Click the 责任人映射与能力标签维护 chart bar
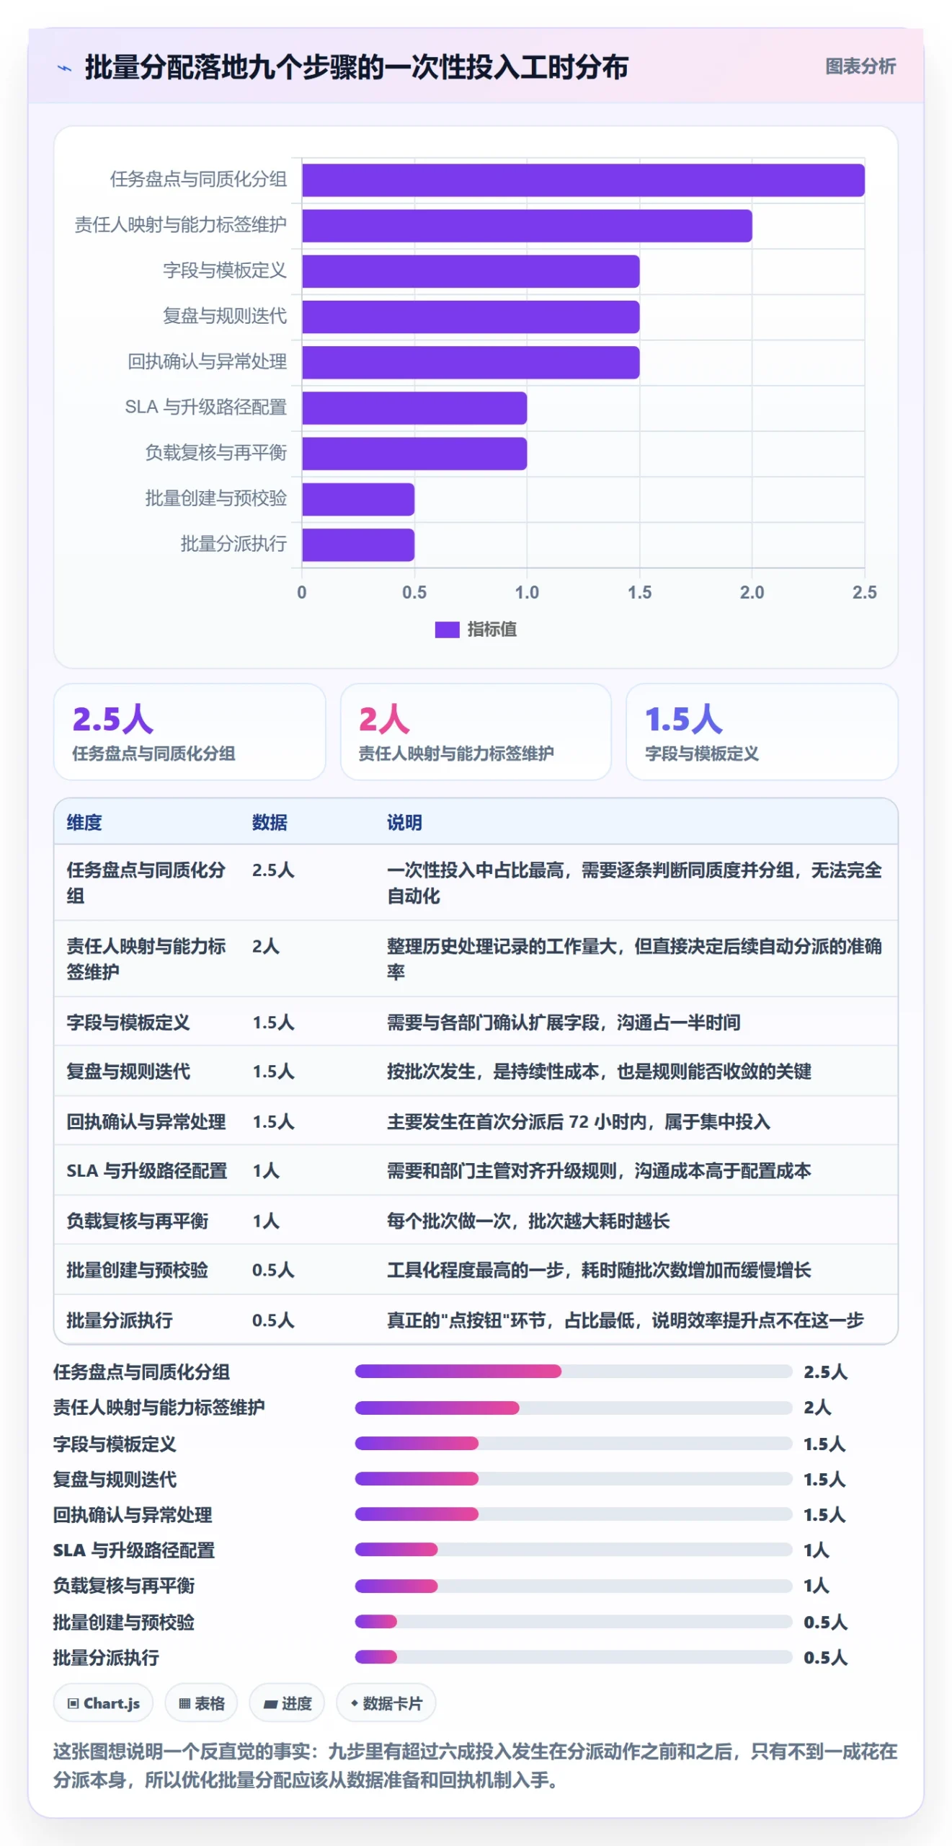Screen dimensions: 952x1846 (x=527, y=226)
